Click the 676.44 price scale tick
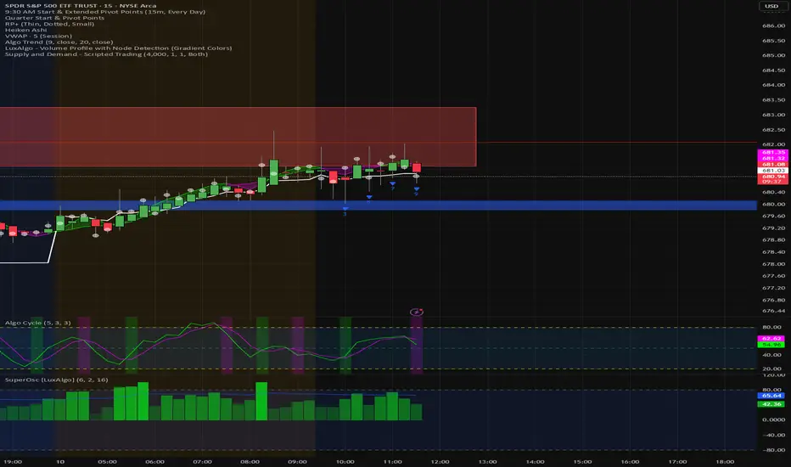The image size is (791, 467). click(x=773, y=311)
